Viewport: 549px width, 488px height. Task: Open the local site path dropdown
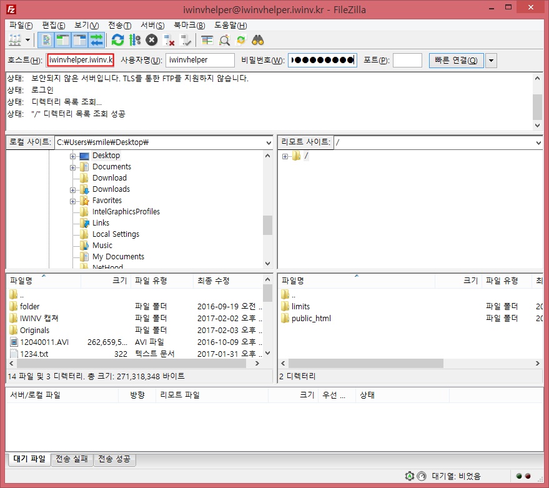(268, 142)
